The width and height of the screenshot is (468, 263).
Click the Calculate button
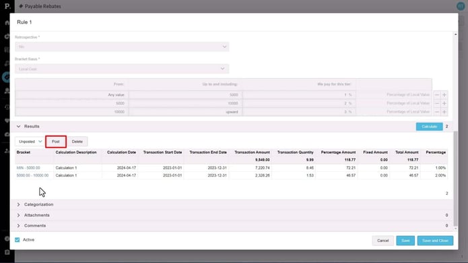[429, 126]
